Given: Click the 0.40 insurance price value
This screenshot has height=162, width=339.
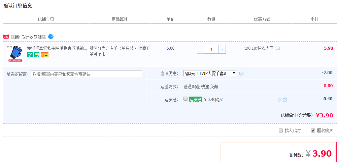Looking at the screenshot, I should (x=328, y=99).
